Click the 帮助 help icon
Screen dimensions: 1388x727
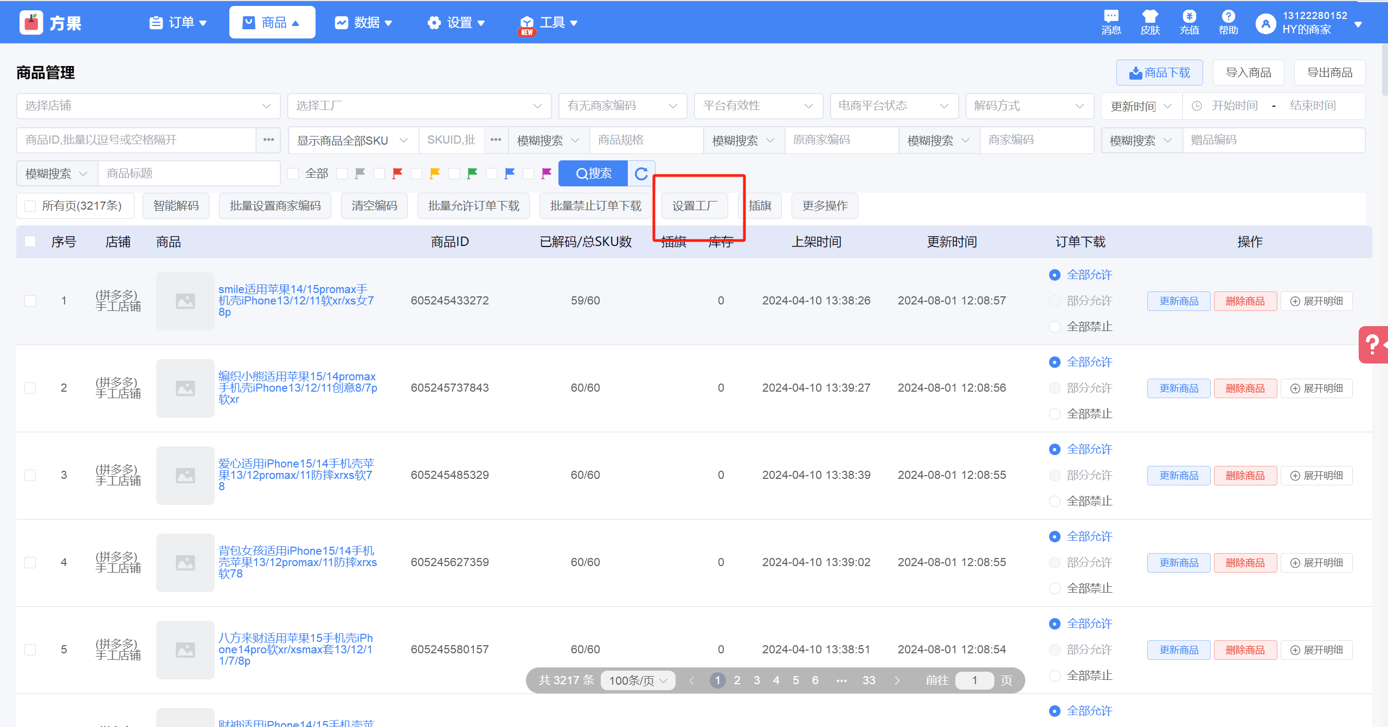tap(1228, 17)
